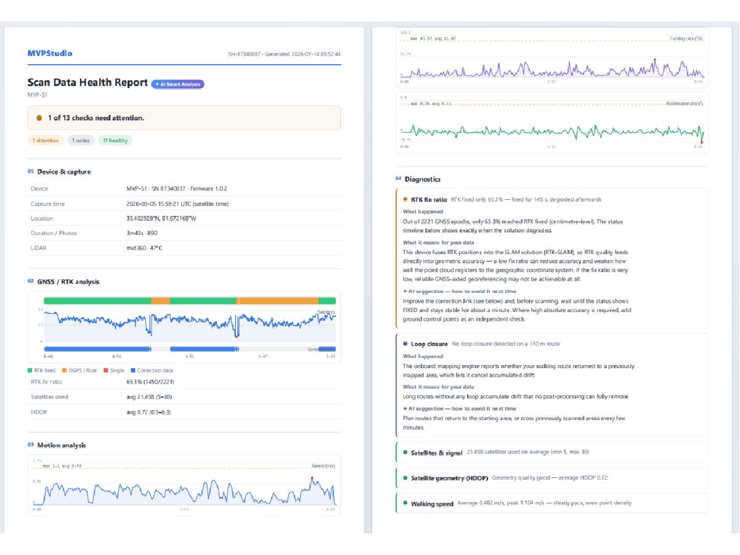Click the orange warning dot in the alert banner
The height and width of the screenshot is (555, 740).
point(39,117)
